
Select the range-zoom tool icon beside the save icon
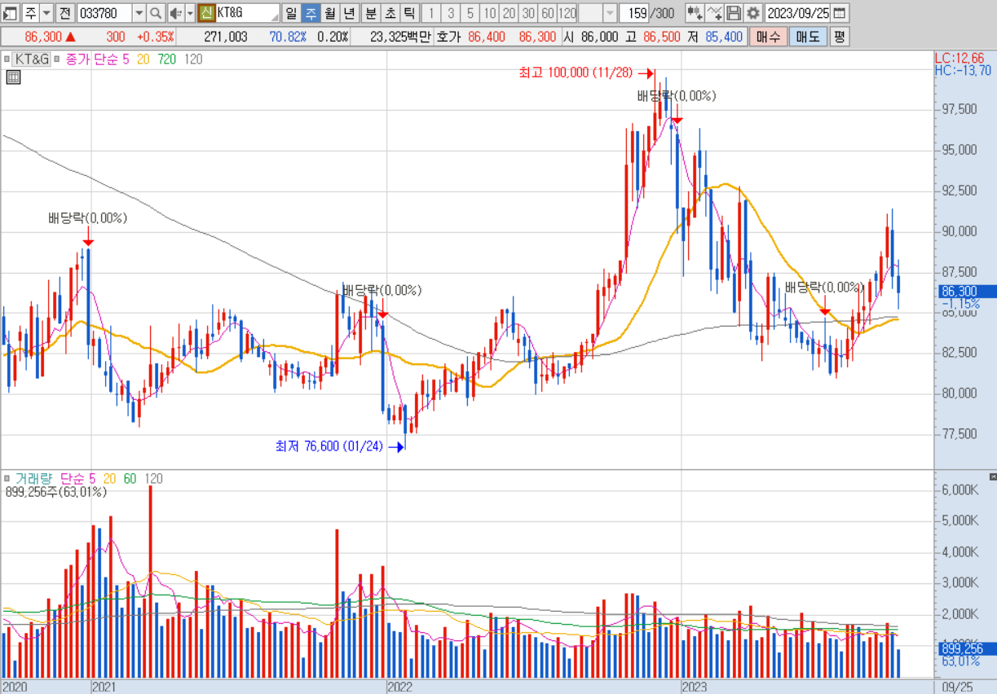[x=716, y=13]
